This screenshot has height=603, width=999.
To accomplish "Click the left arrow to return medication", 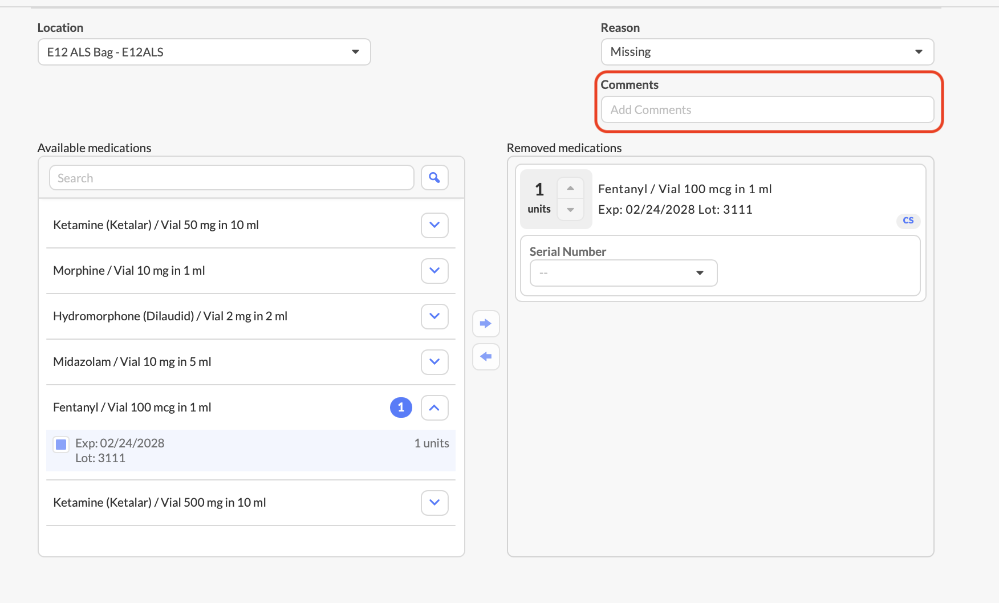I will pos(486,357).
